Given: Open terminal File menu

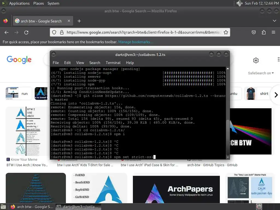Looking at the screenshot, I should [x=56, y=63].
